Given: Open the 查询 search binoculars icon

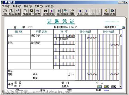Looking at the screenshot, I should pyautogui.click(x=45, y=12).
